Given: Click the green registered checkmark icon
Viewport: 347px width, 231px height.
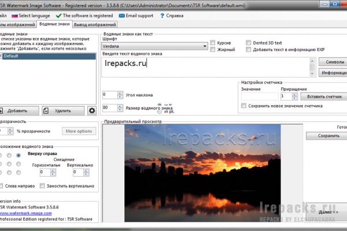Looking at the screenshot, I should coord(58,16).
